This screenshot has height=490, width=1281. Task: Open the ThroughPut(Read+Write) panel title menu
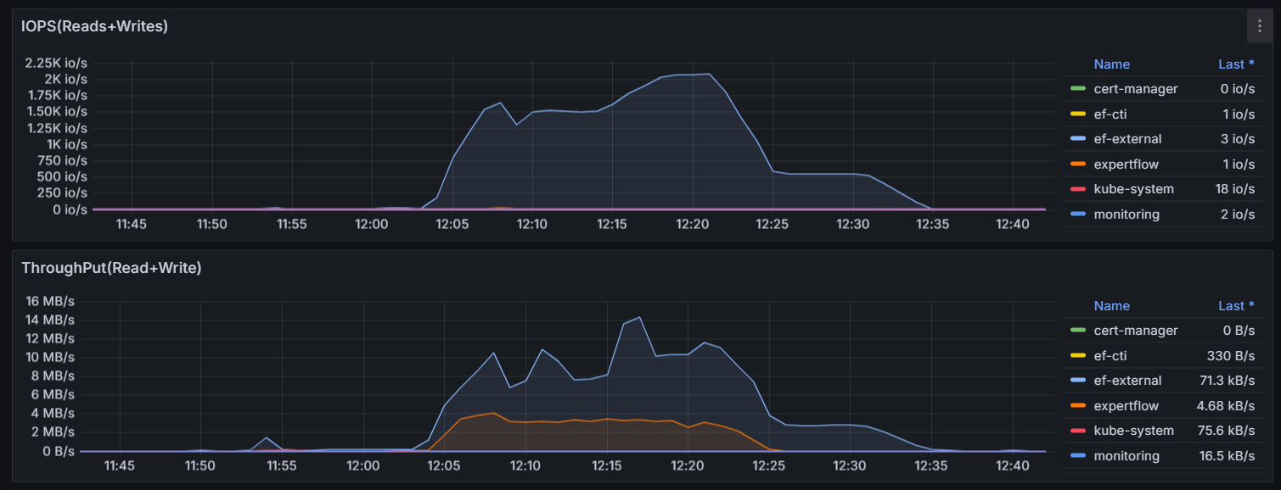click(110, 268)
